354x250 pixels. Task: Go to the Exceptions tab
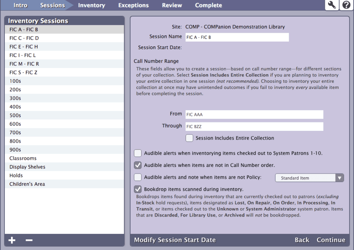[133, 5]
